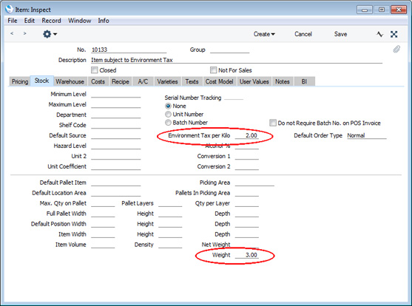Expand the Create dropdown

(x=264, y=34)
